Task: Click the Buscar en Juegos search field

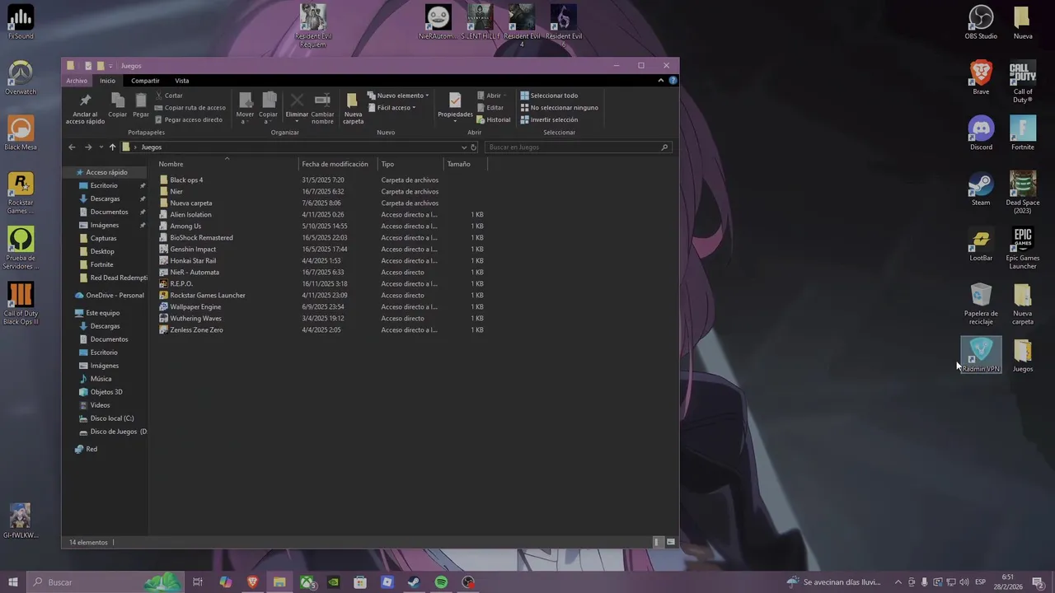Action: 577,147
